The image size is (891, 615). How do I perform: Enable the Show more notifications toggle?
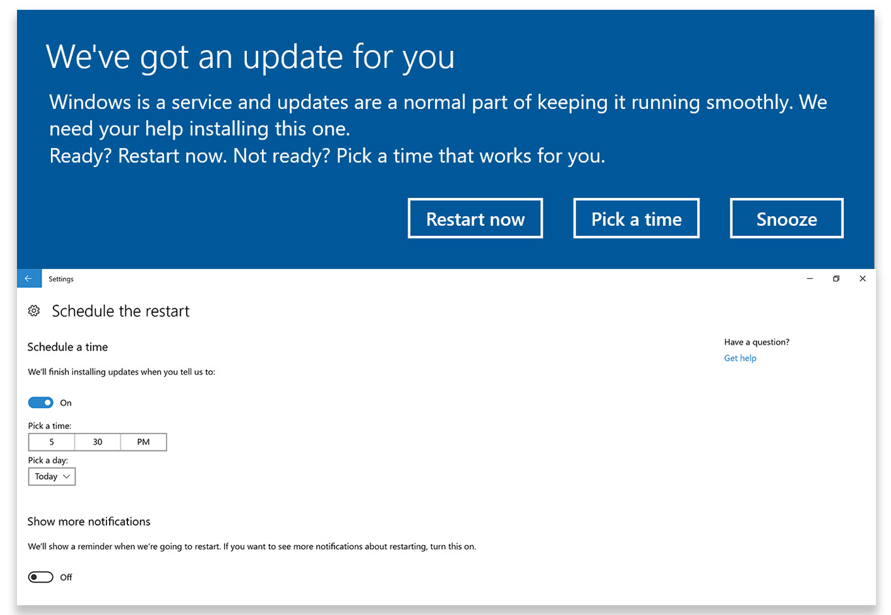pyautogui.click(x=40, y=577)
